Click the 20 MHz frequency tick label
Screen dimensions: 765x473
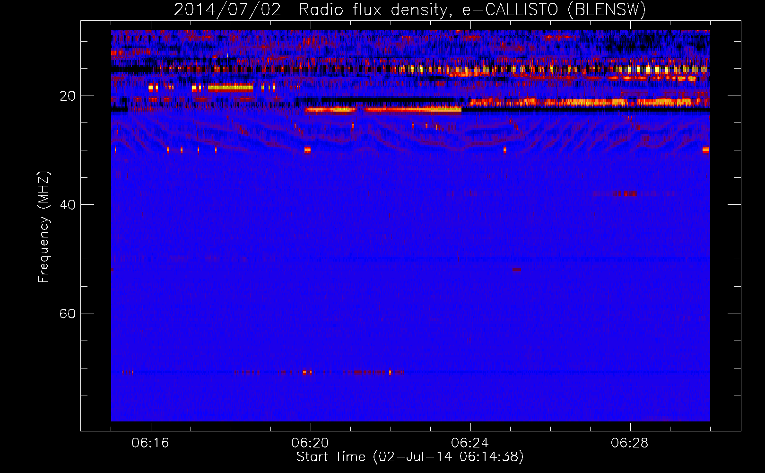[67, 96]
